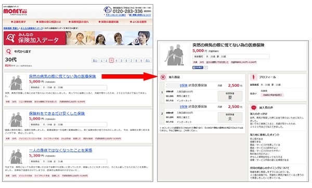312x188 pixels.
Task: Go to page 6 in pagination
Action: point(126,60)
